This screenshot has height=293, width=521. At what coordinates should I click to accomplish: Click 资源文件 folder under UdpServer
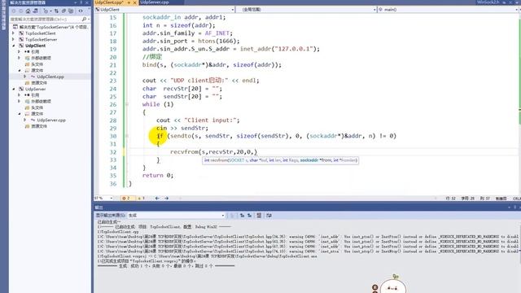click(39, 126)
